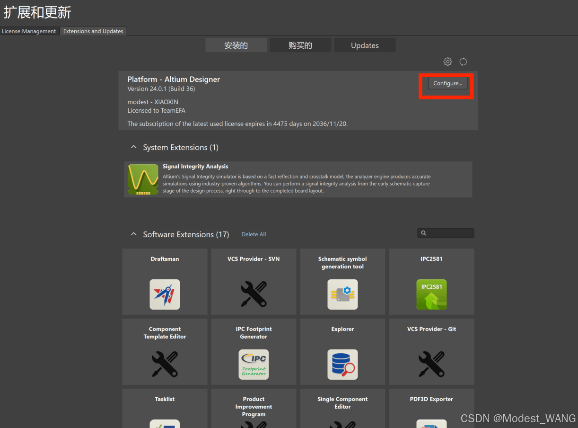The height and width of the screenshot is (428, 578).
Task: Open the IPC2581 green icon
Action: coord(431,294)
